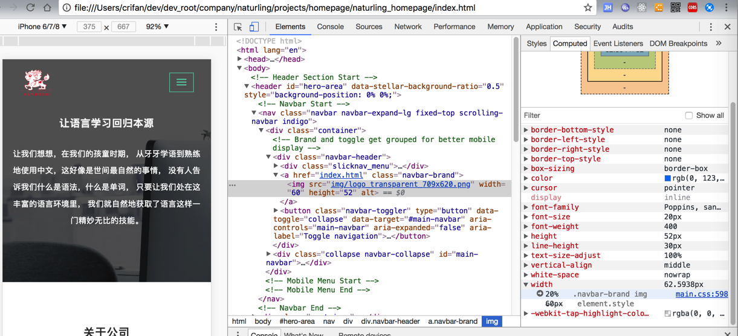Open the Ws extension icon
This screenshot has width=738, height=336.
[x=625, y=8]
